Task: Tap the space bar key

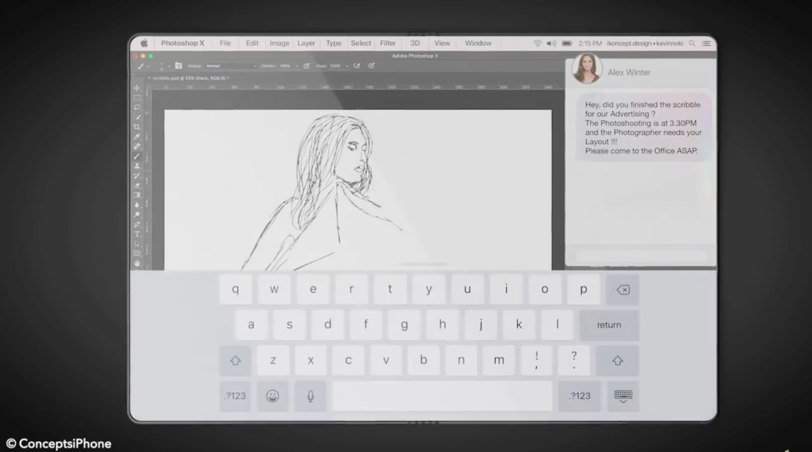Action: click(443, 396)
